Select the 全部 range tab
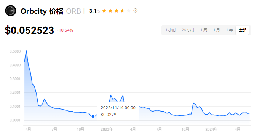The image size is (254, 137). (x=242, y=30)
